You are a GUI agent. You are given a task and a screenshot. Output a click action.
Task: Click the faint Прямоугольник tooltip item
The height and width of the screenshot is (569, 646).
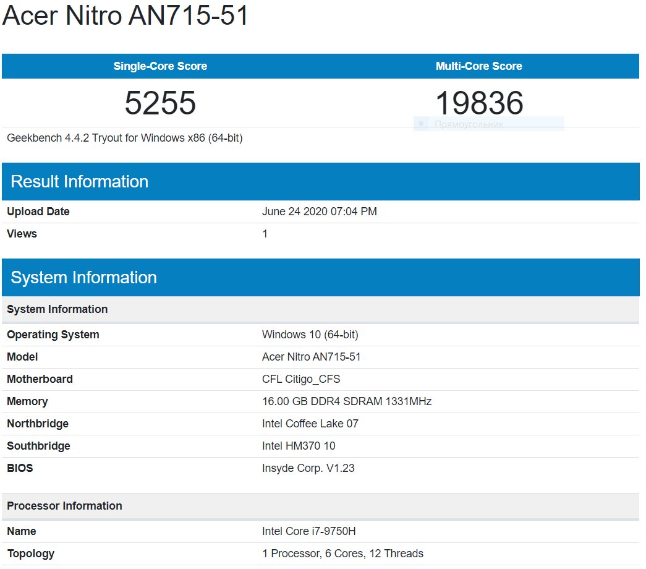(469, 124)
